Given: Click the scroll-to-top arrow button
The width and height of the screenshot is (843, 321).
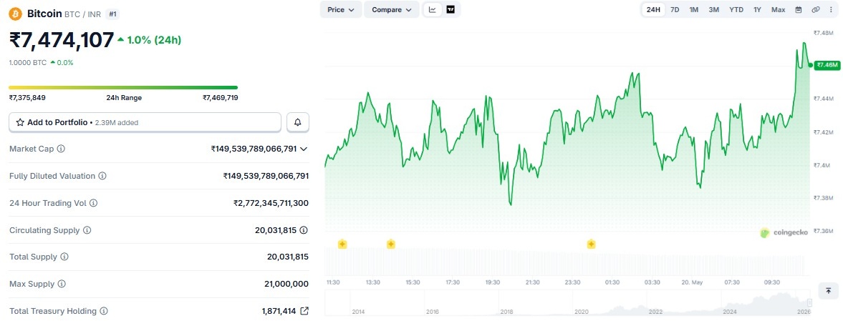Looking at the screenshot, I should coord(829,291).
